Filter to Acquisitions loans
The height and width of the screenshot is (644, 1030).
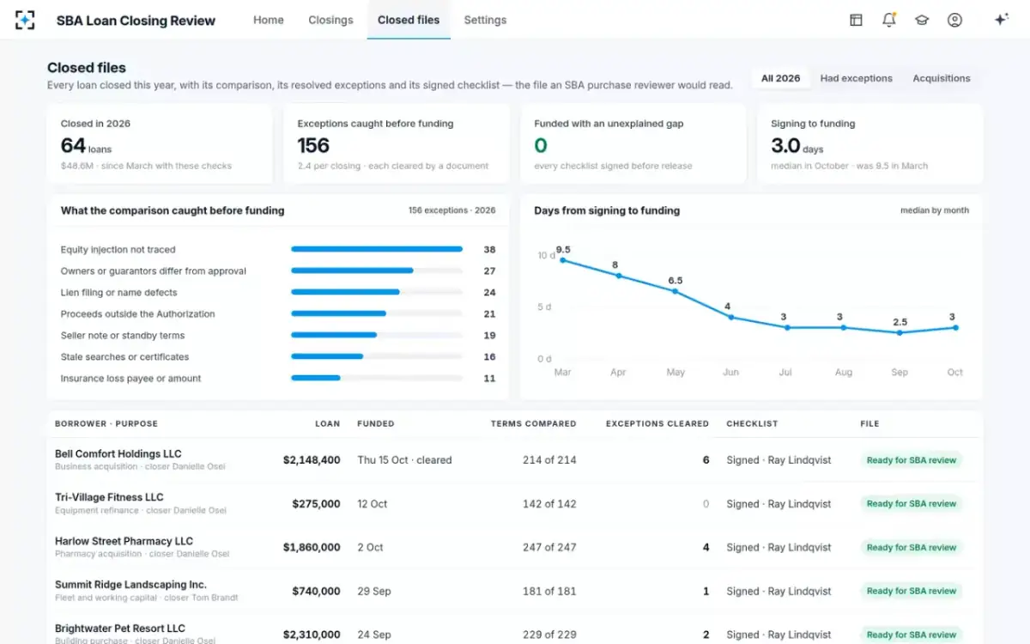tap(941, 78)
